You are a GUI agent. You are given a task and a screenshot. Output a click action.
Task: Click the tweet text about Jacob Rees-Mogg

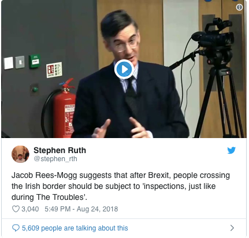121,186
